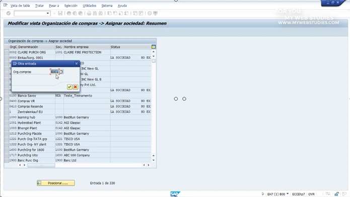Viewport: 350px width, 197px height.
Task: Select row 1 Zentraleinkauf EU
Action: [x=7, y=112]
